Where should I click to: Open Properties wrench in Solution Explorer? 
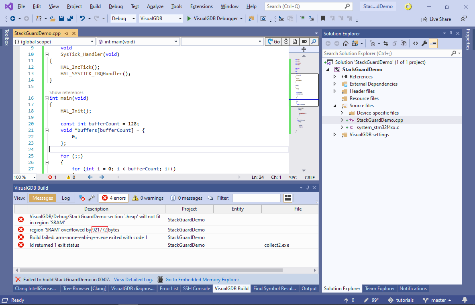click(424, 44)
